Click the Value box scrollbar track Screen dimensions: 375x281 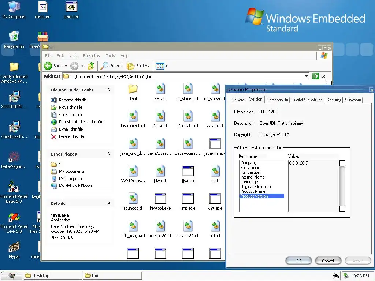tap(342, 186)
